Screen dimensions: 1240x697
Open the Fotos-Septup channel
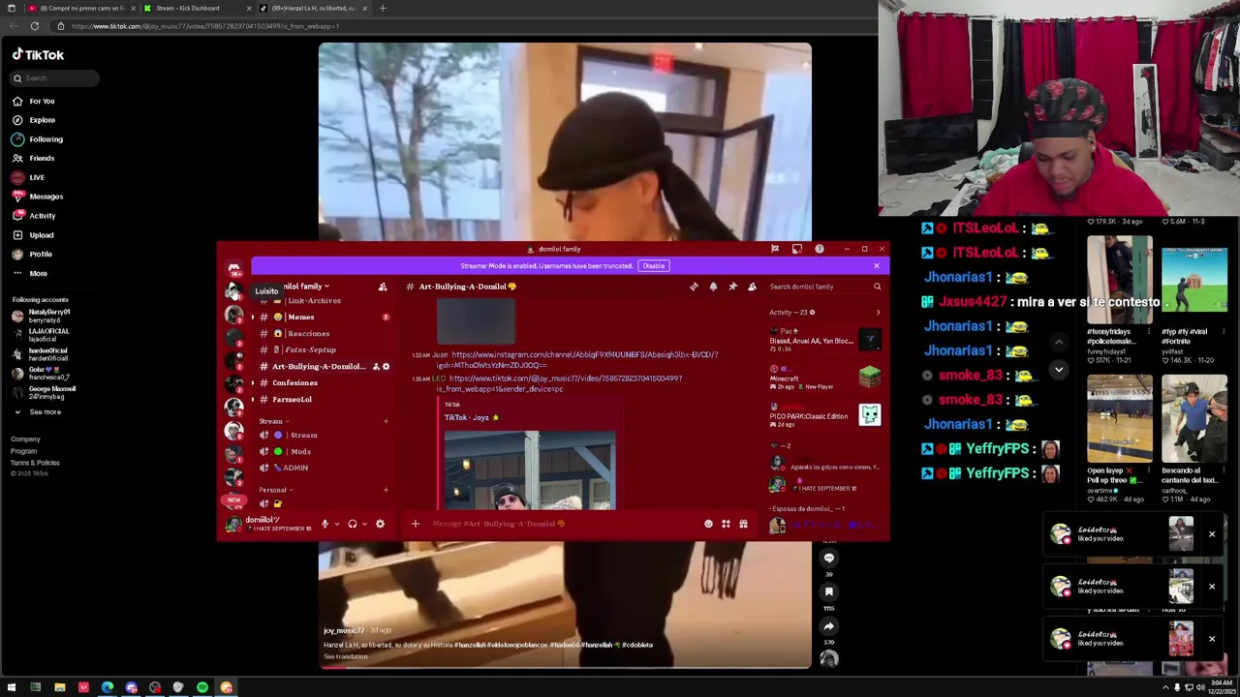point(310,350)
